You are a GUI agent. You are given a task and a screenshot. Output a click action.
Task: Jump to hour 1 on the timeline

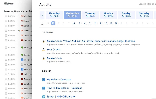(100, 23)
